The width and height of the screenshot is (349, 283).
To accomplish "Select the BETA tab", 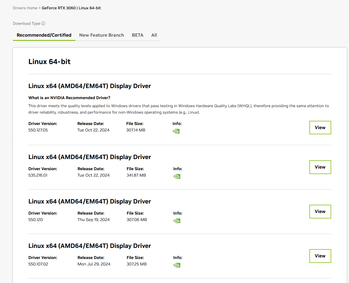I will 138,35.
